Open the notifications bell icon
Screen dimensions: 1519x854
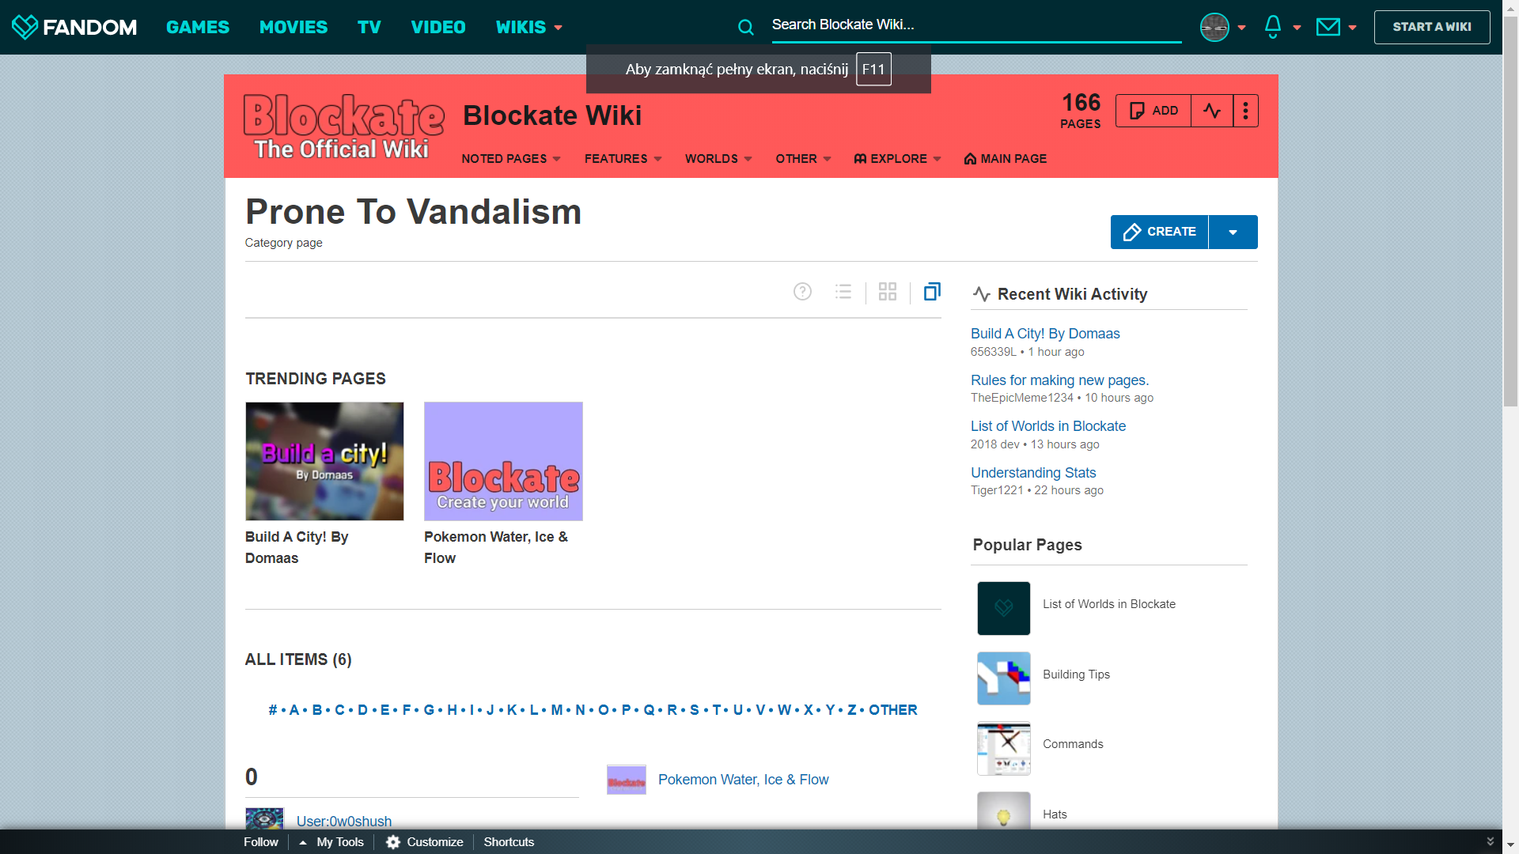point(1272,27)
